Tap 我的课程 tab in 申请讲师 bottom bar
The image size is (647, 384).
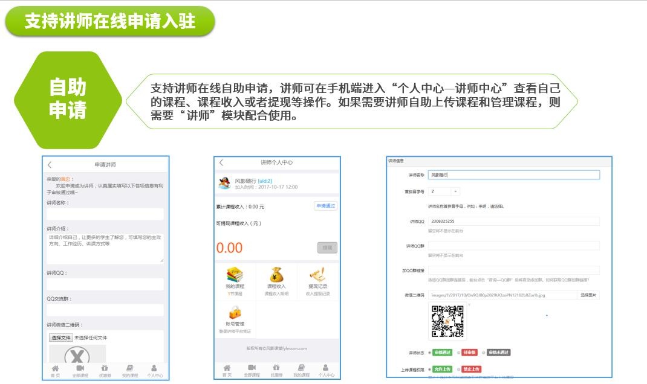click(129, 370)
